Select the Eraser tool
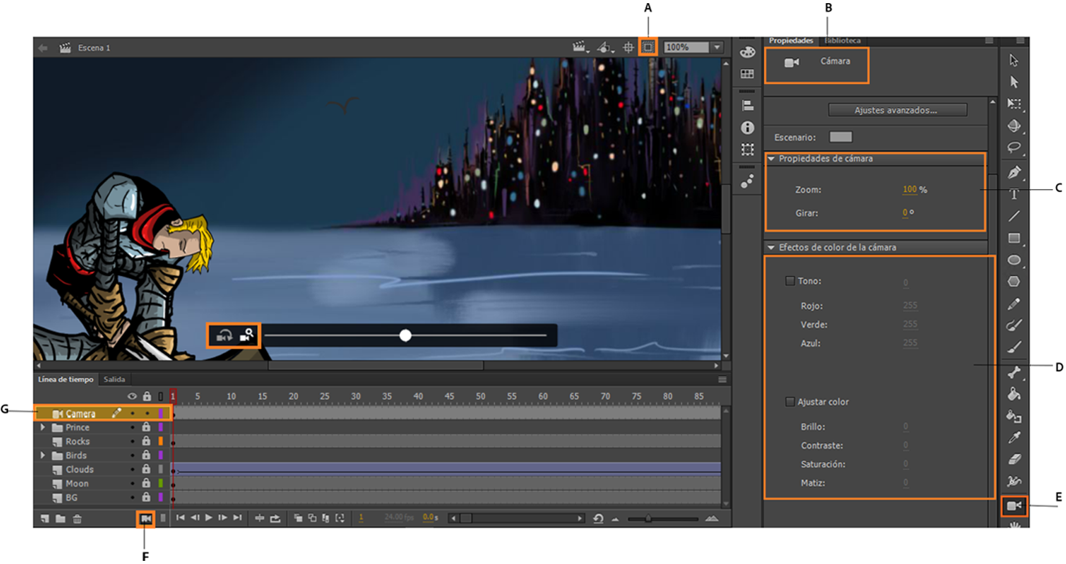Viewport: 1066px width, 564px height. pos(1014,459)
